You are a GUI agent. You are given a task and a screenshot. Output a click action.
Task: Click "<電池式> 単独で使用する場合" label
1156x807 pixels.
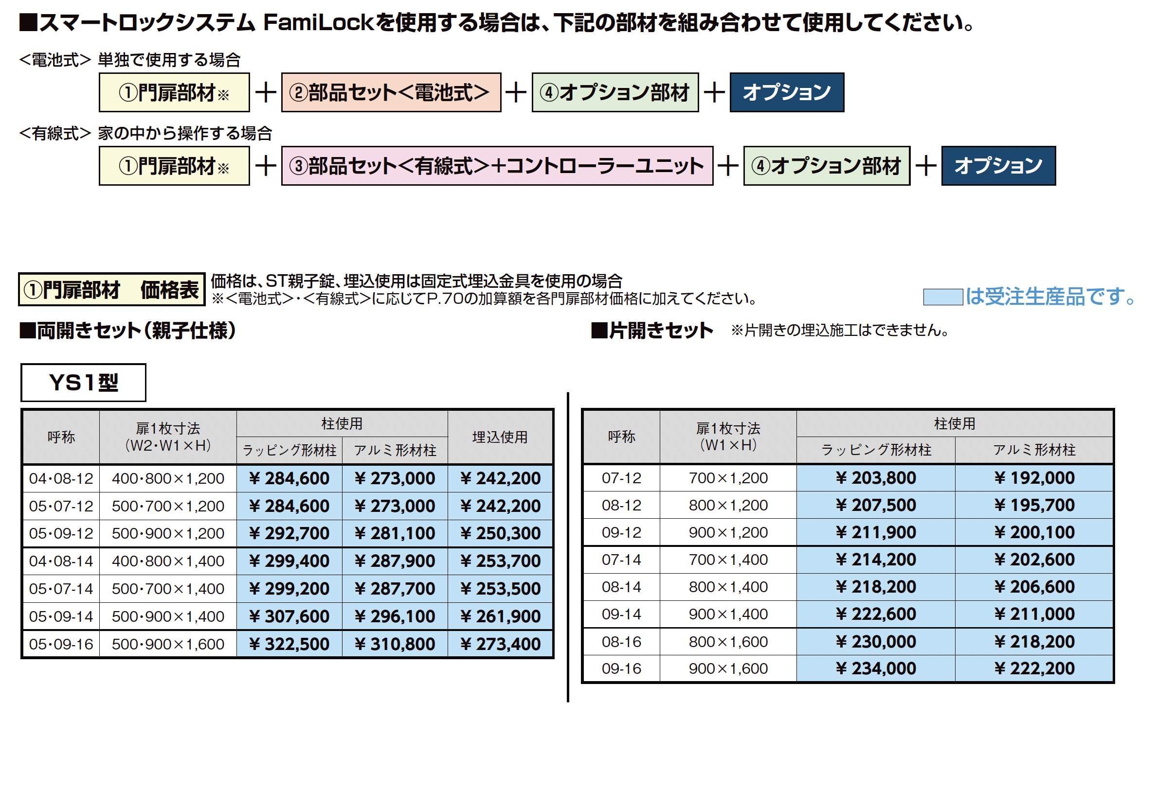point(130,60)
